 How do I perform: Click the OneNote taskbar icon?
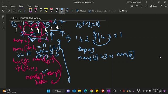click(x=108, y=91)
